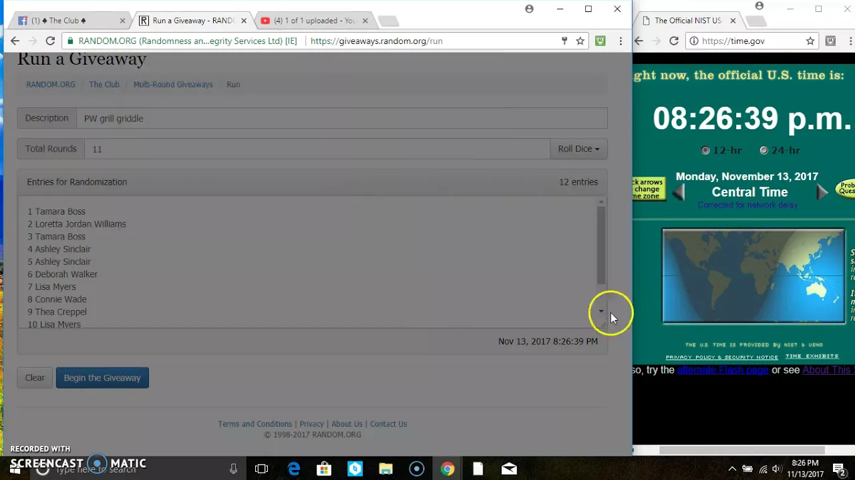The height and width of the screenshot is (480, 855).
Task: Show hidden system tray icons
Action: tap(732, 469)
